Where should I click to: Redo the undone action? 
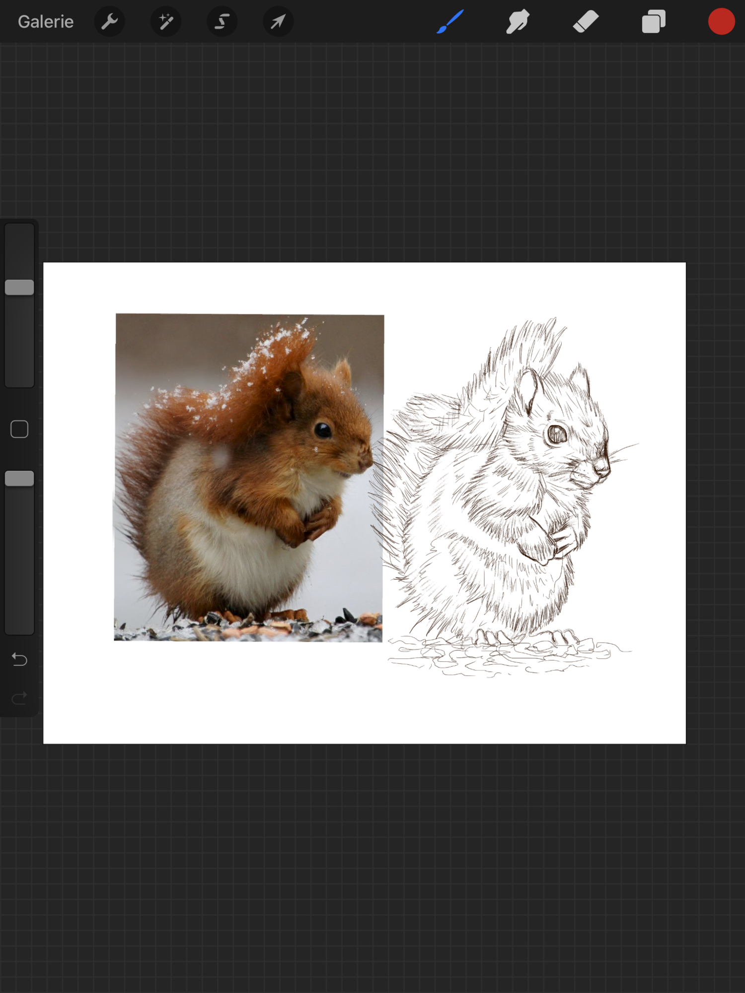19,699
